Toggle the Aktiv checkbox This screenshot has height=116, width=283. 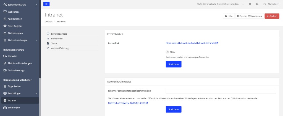[167, 52]
